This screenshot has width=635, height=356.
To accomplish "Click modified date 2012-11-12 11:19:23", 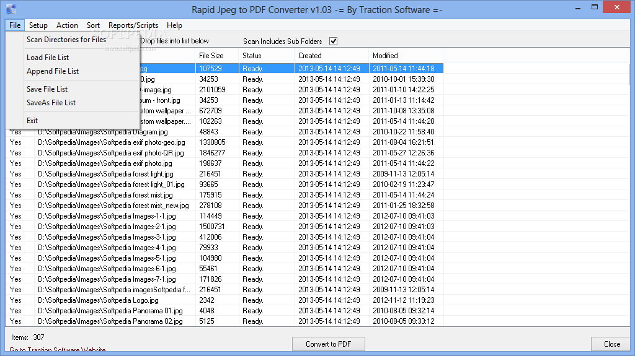I will [x=403, y=300].
